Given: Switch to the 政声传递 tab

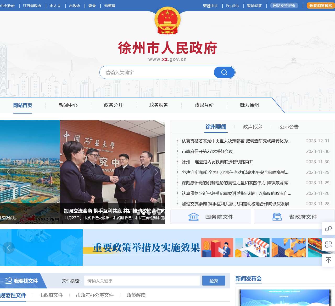Looking at the screenshot, I should pos(252,127).
